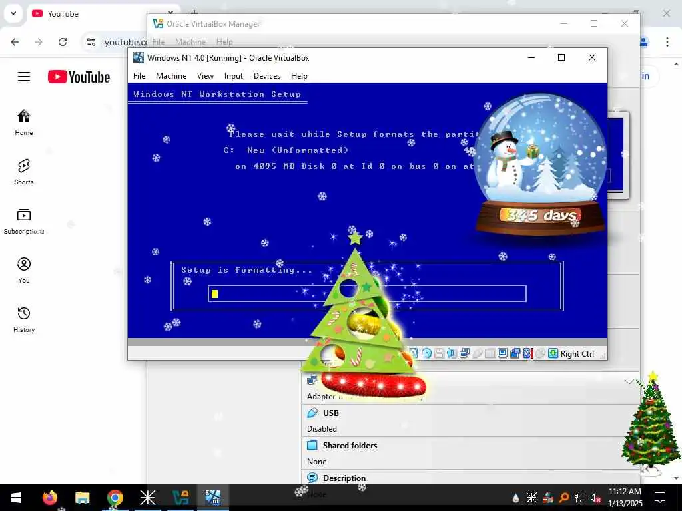This screenshot has width=682, height=511.
Task: Click the network adapters status icon in VM window
Action: click(x=464, y=353)
